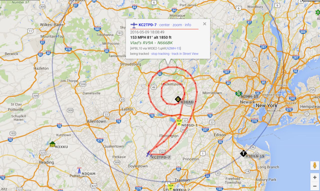Screen dimensions: 320x191
Task: Open the N3XKU house station icon
Action: (52, 144)
